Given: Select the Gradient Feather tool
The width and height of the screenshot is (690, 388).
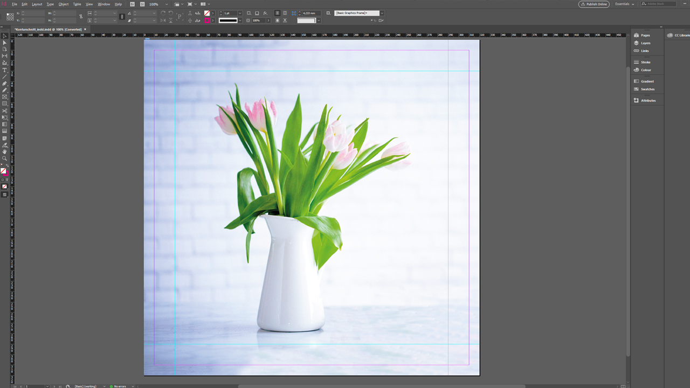Looking at the screenshot, I should [5, 131].
